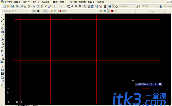
Task: Open the calculator tool icon
Action: 105,6
